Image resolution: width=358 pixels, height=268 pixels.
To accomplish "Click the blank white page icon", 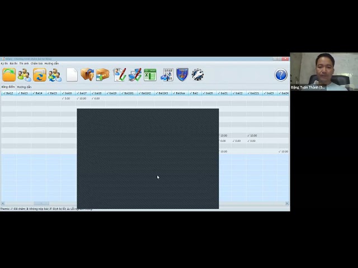I will pyautogui.click(x=72, y=75).
